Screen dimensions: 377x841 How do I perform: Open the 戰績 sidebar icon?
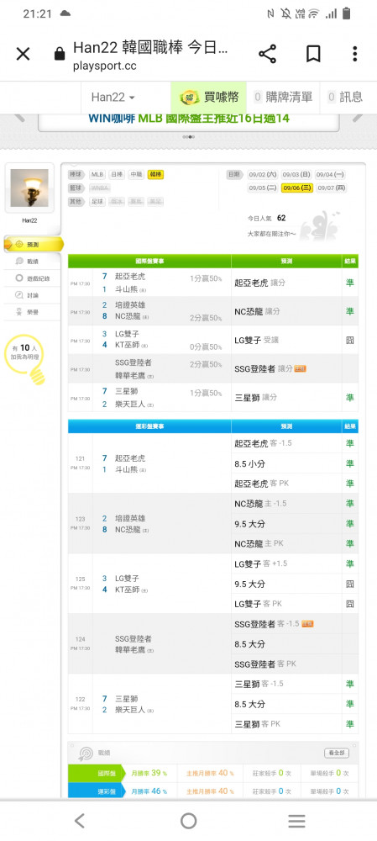coord(19,262)
